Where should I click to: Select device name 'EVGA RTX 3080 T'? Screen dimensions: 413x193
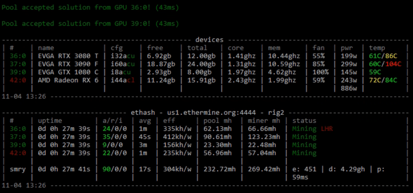point(68,56)
